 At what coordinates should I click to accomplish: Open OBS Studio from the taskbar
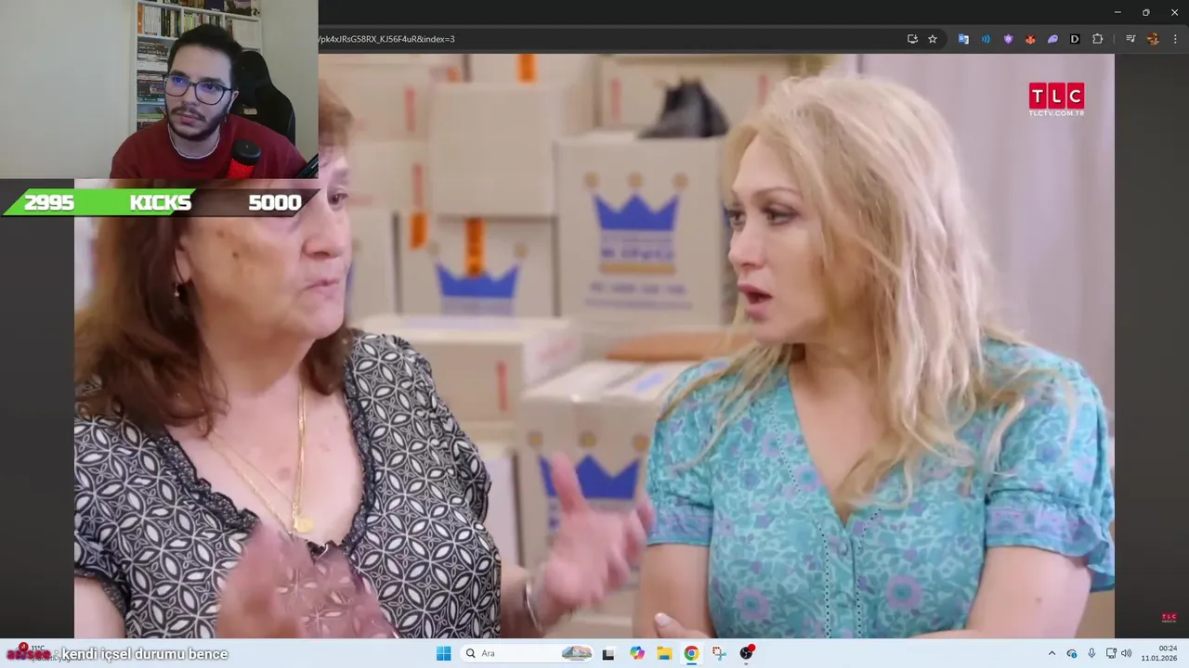coord(747,653)
